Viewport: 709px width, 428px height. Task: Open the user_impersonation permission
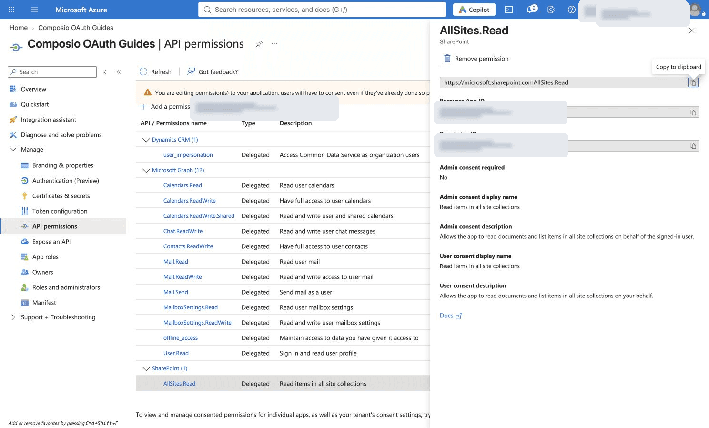tap(188, 155)
